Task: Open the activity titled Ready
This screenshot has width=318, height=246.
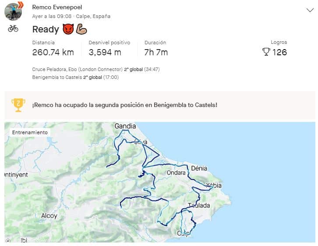Action: [46, 30]
